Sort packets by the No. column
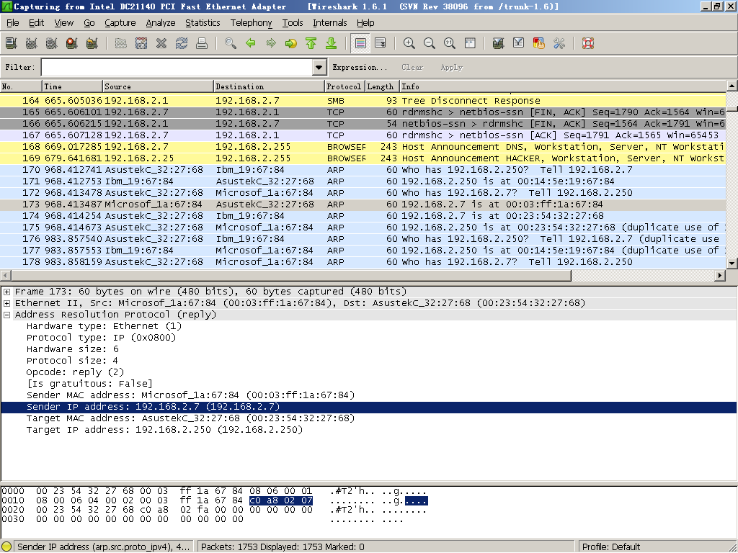This screenshot has height=553, width=738. [21, 86]
